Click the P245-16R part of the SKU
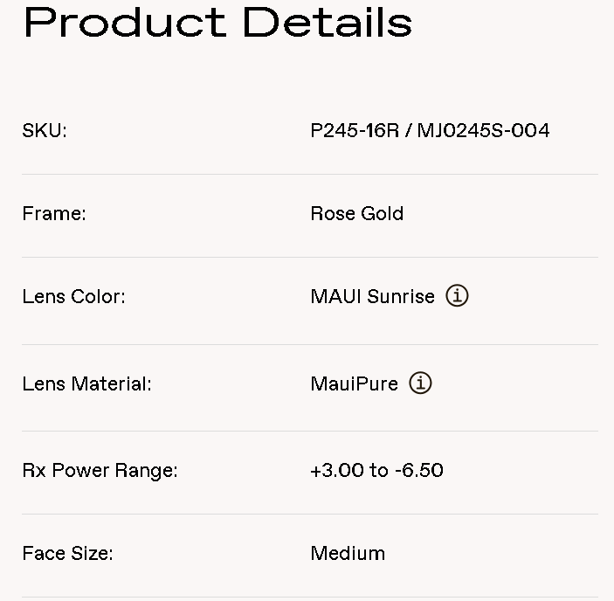Screen dimensions: 614x601 click(x=355, y=131)
